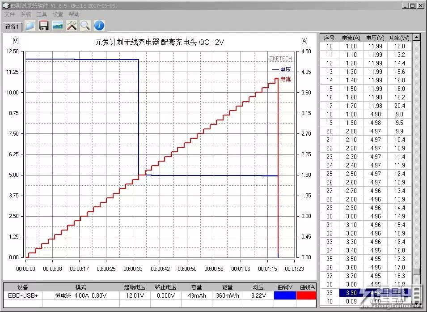The height and width of the screenshot is (312, 427).
Task: Click the 电压 legend entry in chart
Action: click(x=281, y=69)
